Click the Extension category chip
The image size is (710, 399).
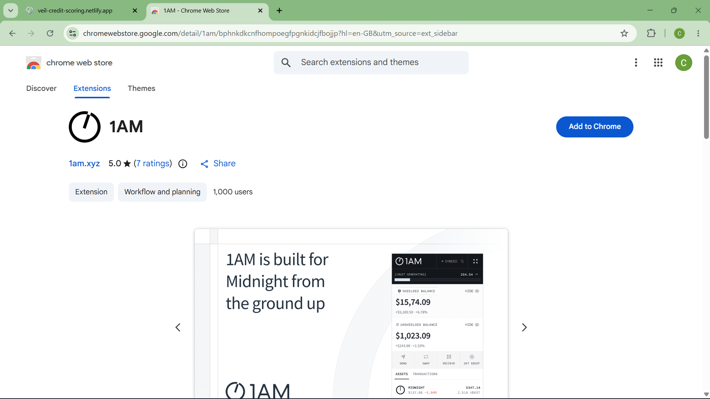[91, 192]
